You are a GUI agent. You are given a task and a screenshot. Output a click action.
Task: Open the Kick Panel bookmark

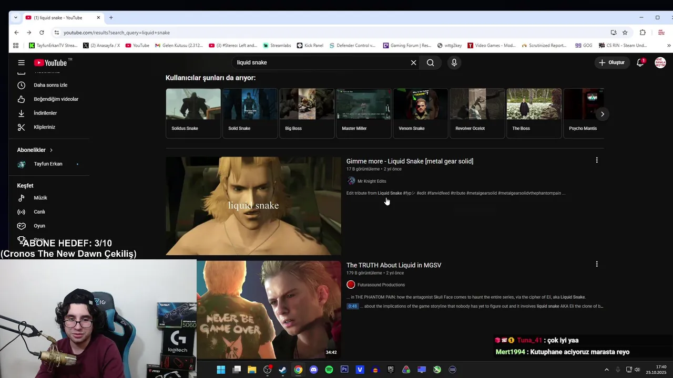coord(310,46)
